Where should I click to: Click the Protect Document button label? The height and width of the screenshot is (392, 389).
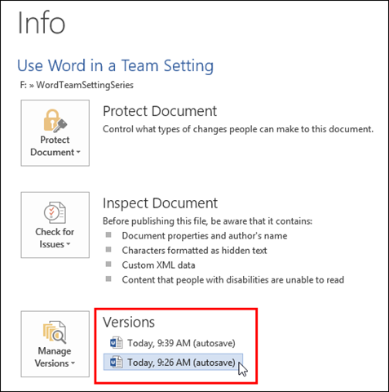click(55, 146)
